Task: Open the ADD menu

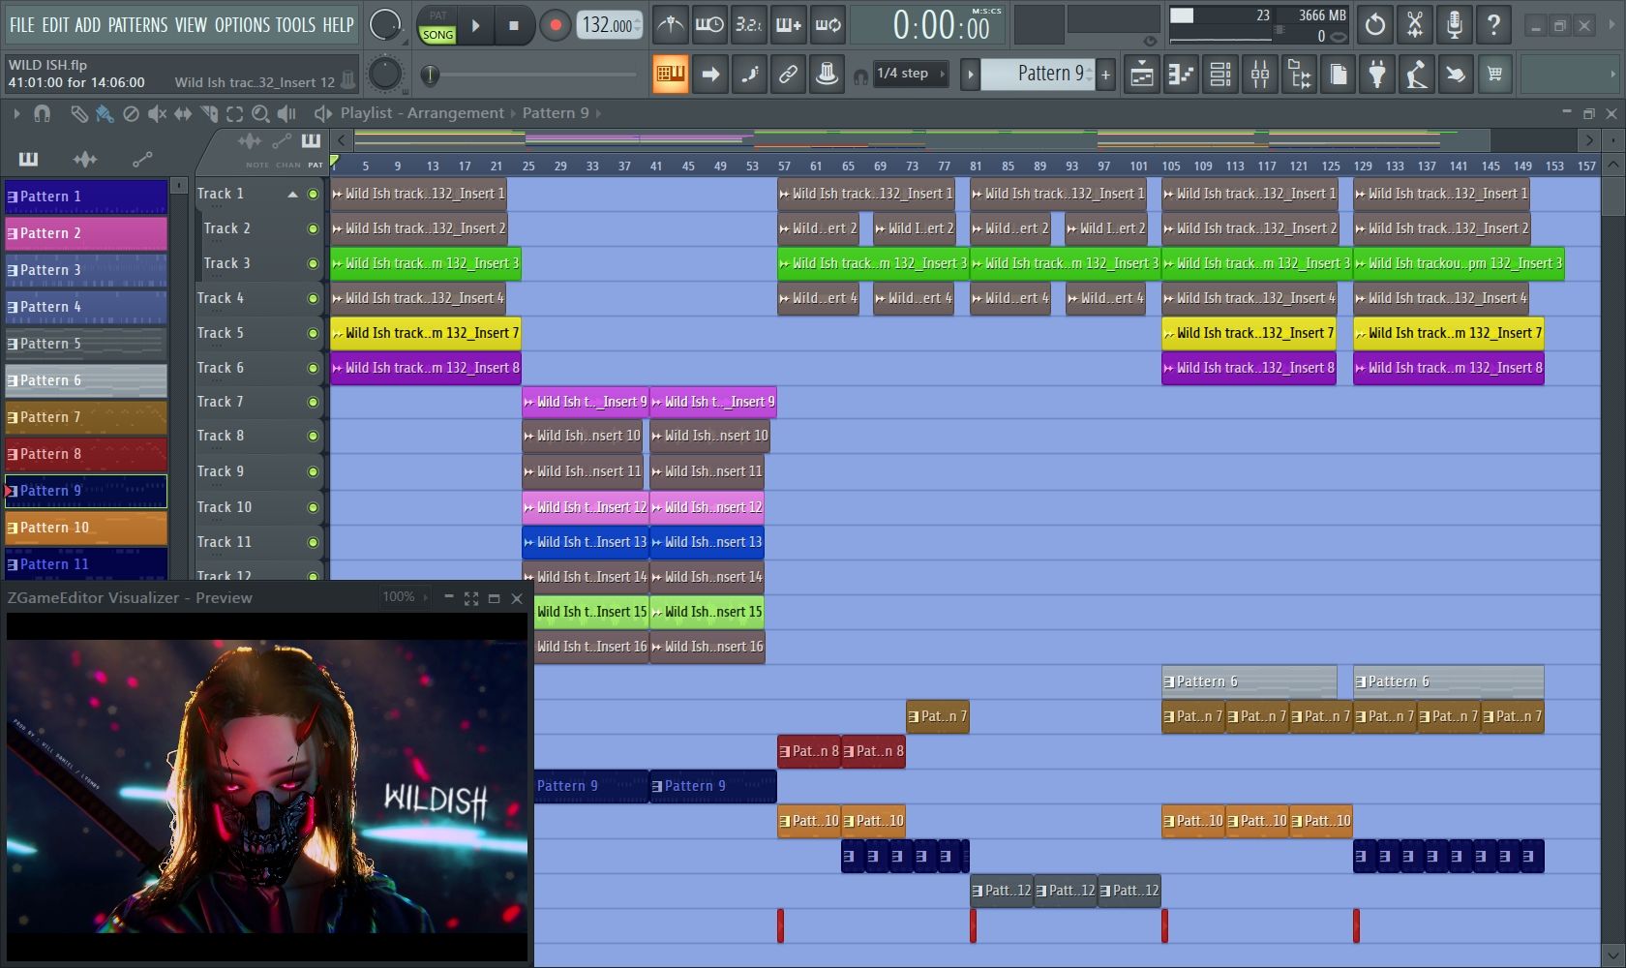Action: pyautogui.click(x=87, y=25)
